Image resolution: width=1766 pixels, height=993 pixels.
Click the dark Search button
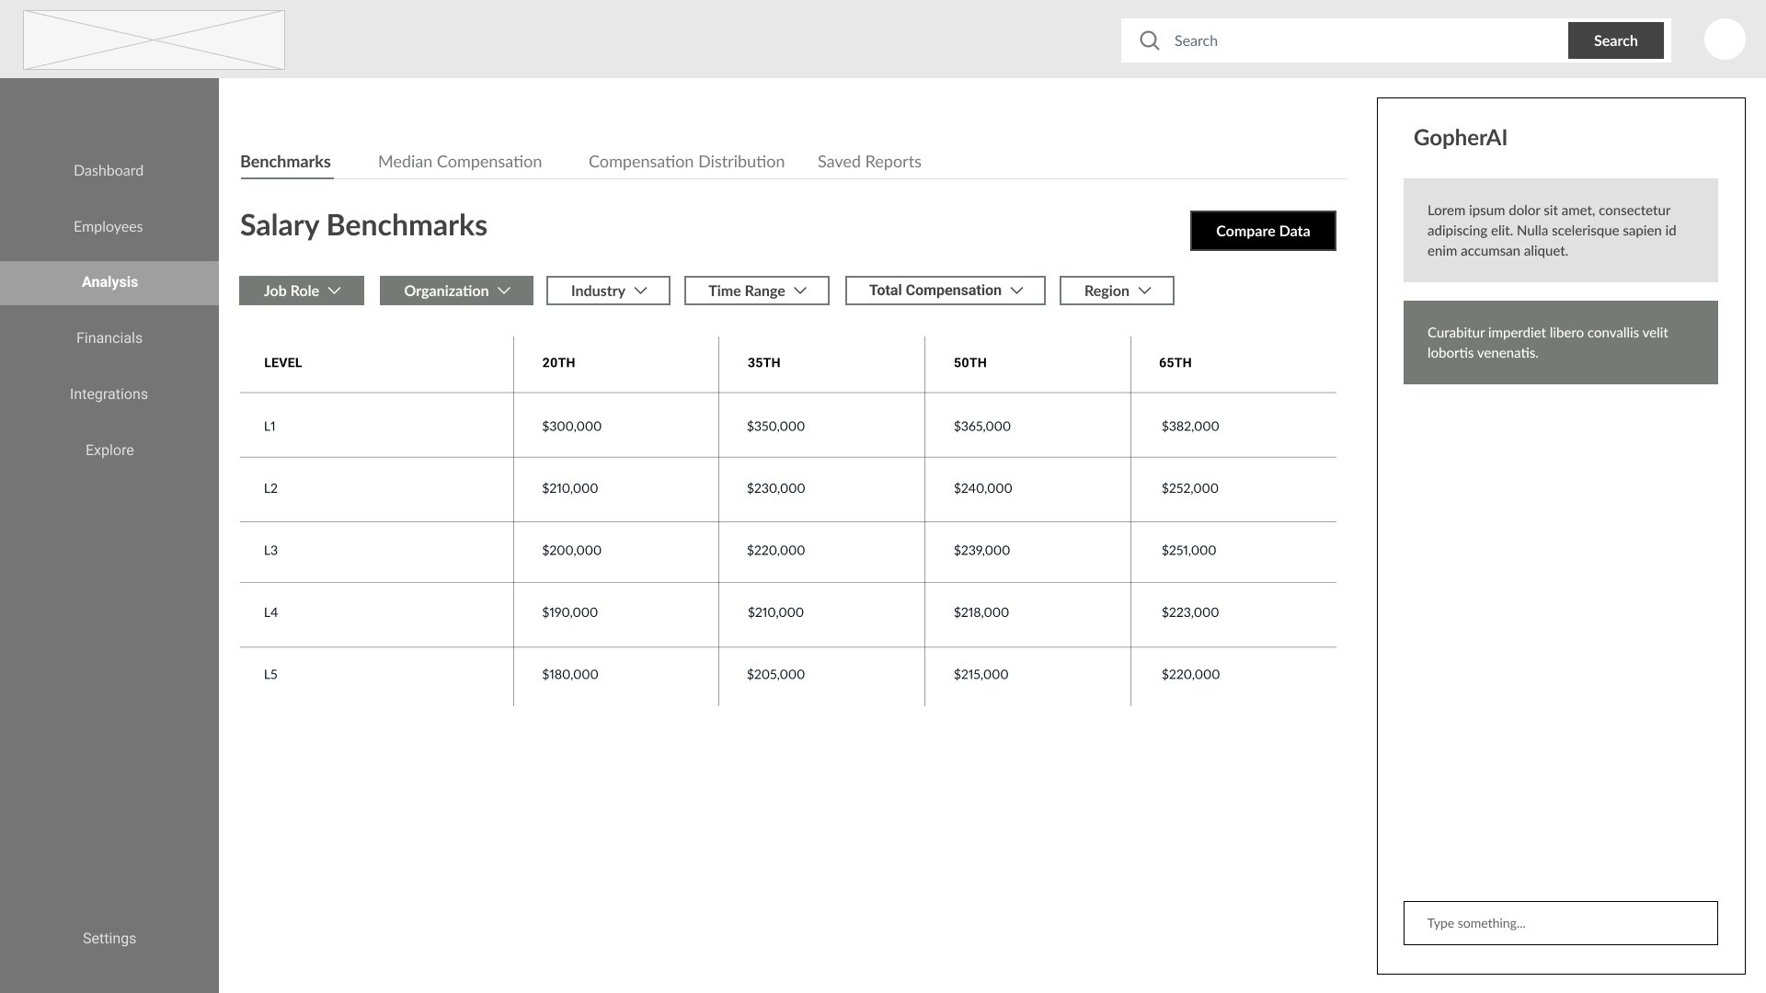pyautogui.click(x=1615, y=40)
